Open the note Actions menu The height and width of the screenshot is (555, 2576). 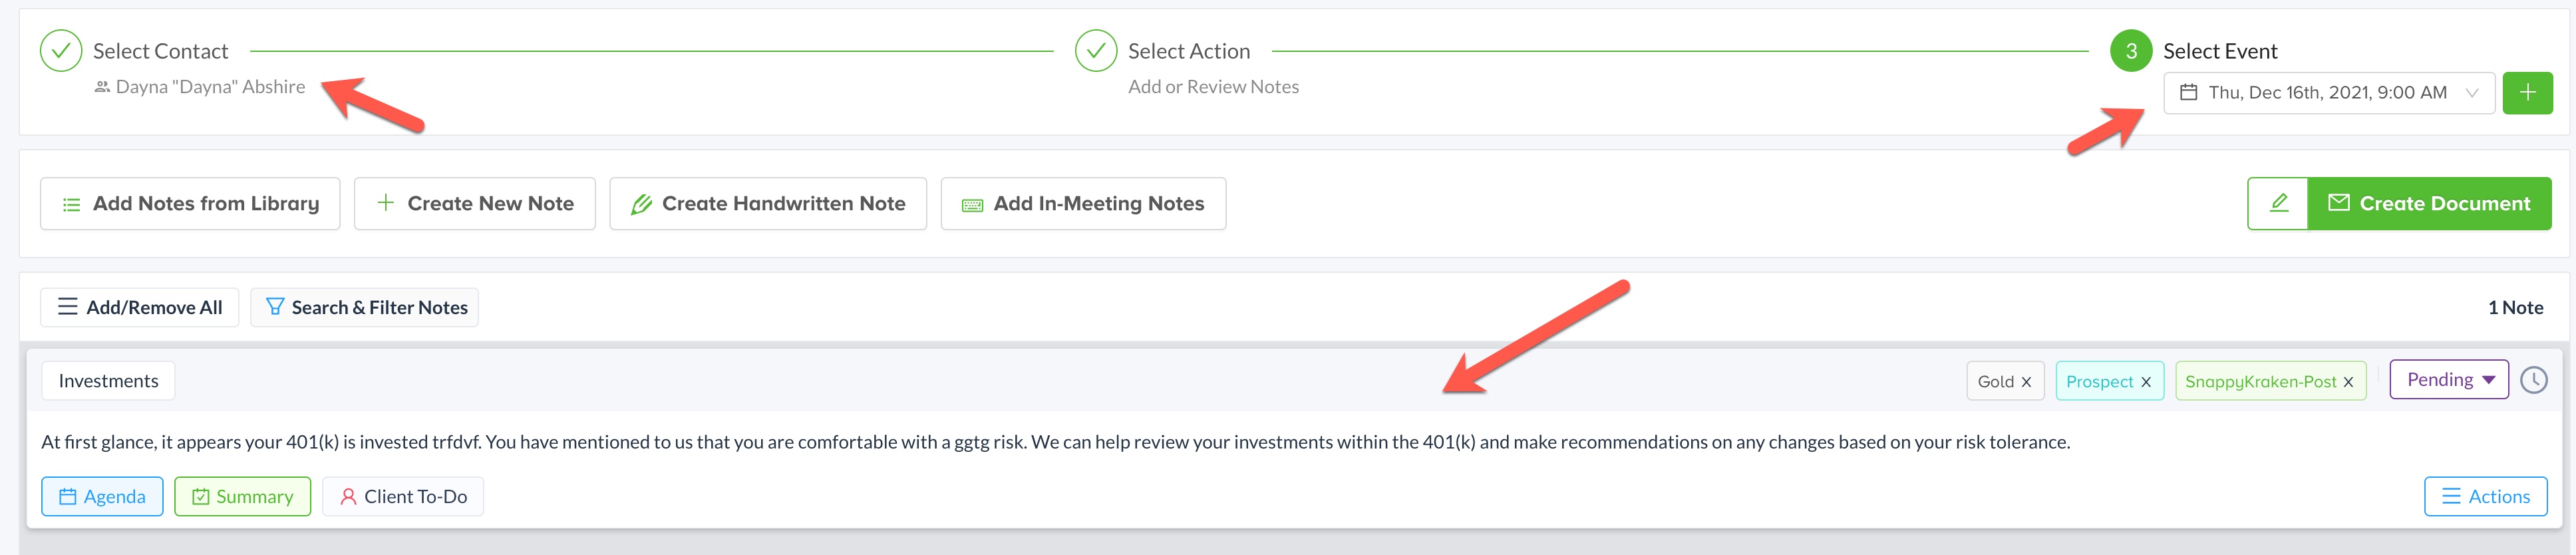[x=2485, y=497]
